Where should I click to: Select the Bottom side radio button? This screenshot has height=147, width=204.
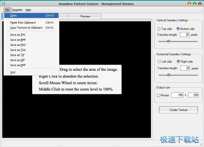[x=178, y=29]
